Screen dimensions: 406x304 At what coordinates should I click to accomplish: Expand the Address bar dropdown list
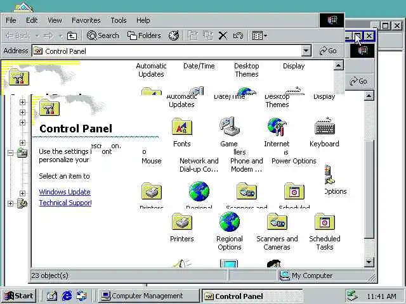pyautogui.click(x=306, y=51)
